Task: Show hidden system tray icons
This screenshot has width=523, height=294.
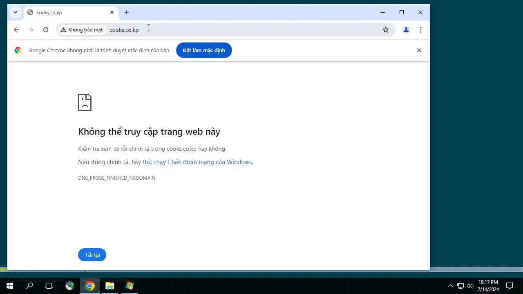Action: click(x=451, y=286)
